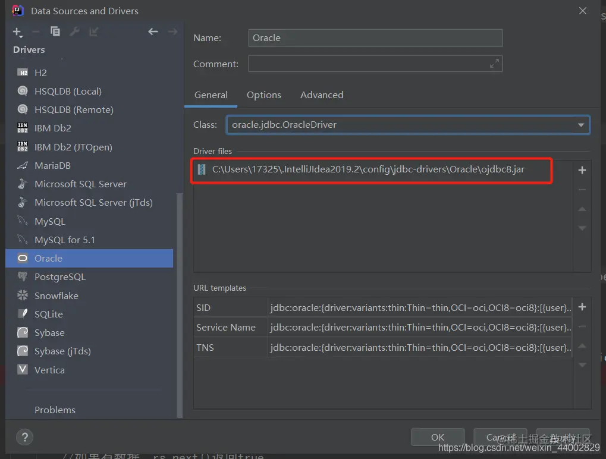This screenshot has width=606, height=459.
Task: Move URL template up
Action: [x=582, y=346]
